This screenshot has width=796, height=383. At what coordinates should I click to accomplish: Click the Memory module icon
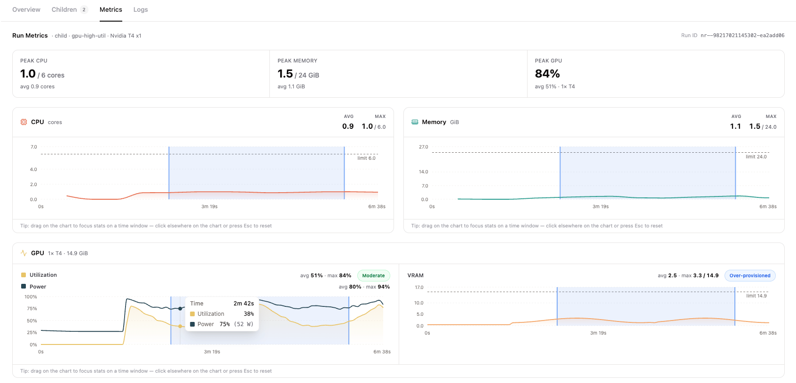tap(415, 122)
